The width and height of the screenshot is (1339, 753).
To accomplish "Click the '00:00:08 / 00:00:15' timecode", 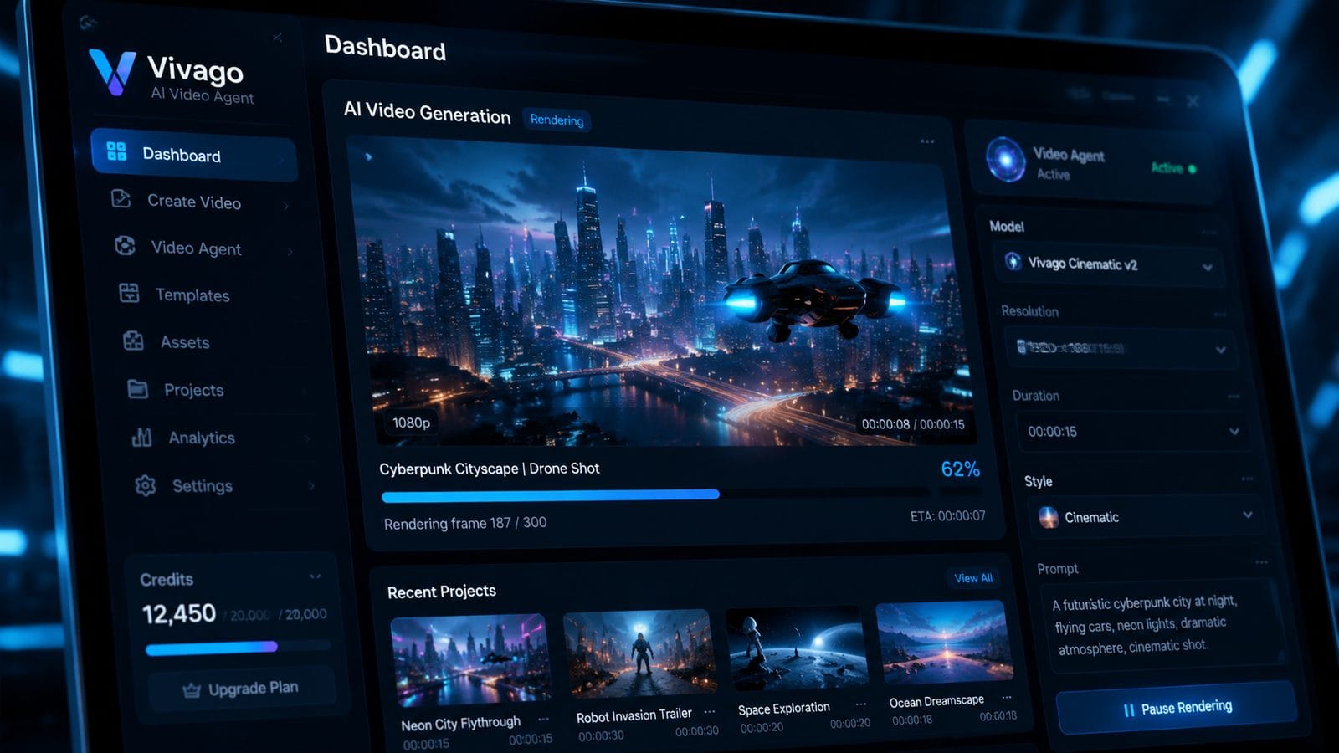I will (913, 424).
